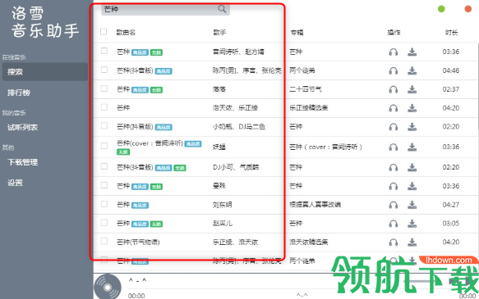Listen to 芒种(抖音版) lasting 04:46

click(x=394, y=71)
